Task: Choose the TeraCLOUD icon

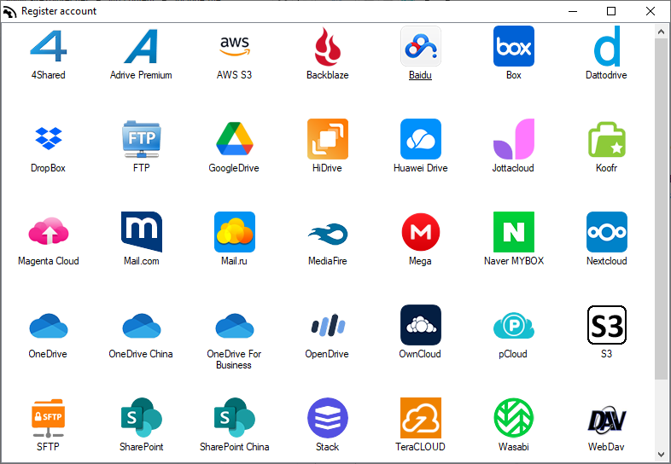Action: pos(421,418)
